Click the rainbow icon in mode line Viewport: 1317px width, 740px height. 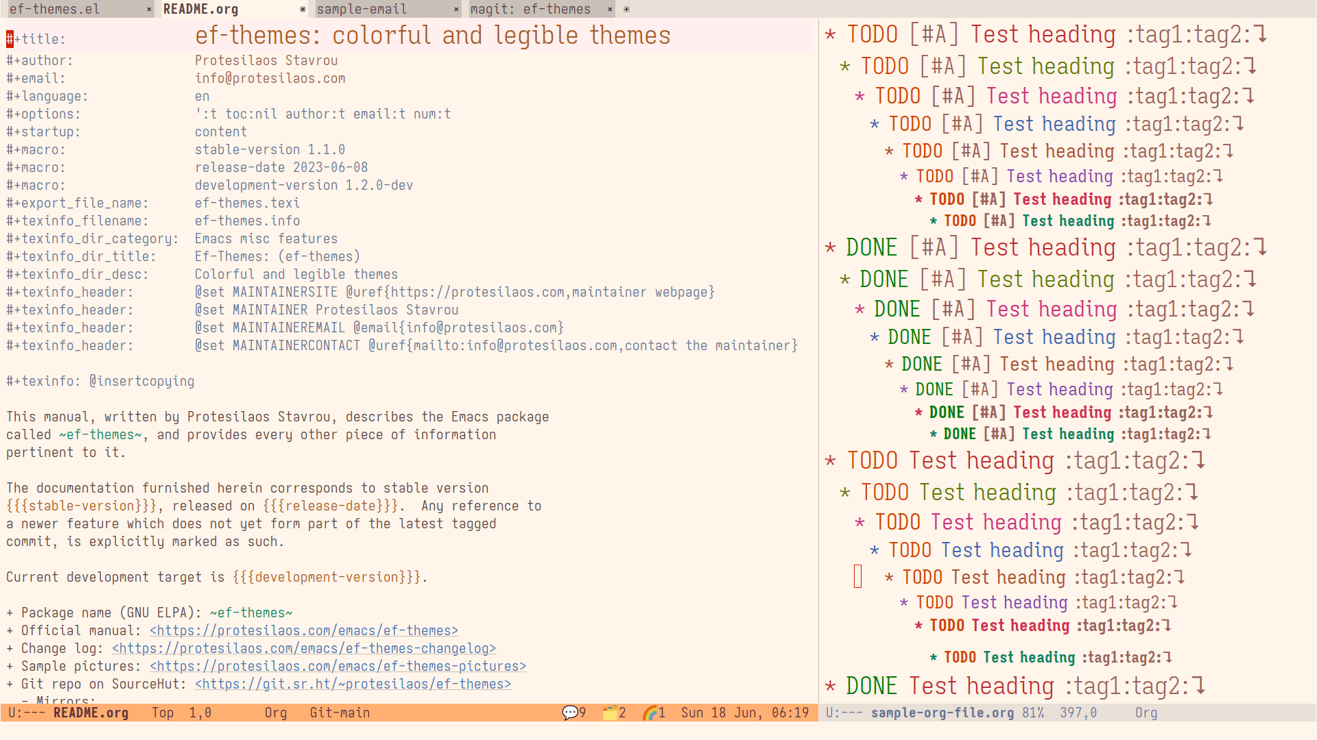tap(650, 713)
